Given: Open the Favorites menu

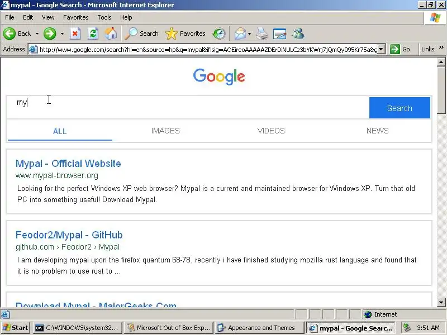Looking at the screenshot, I should coord(76,17).
